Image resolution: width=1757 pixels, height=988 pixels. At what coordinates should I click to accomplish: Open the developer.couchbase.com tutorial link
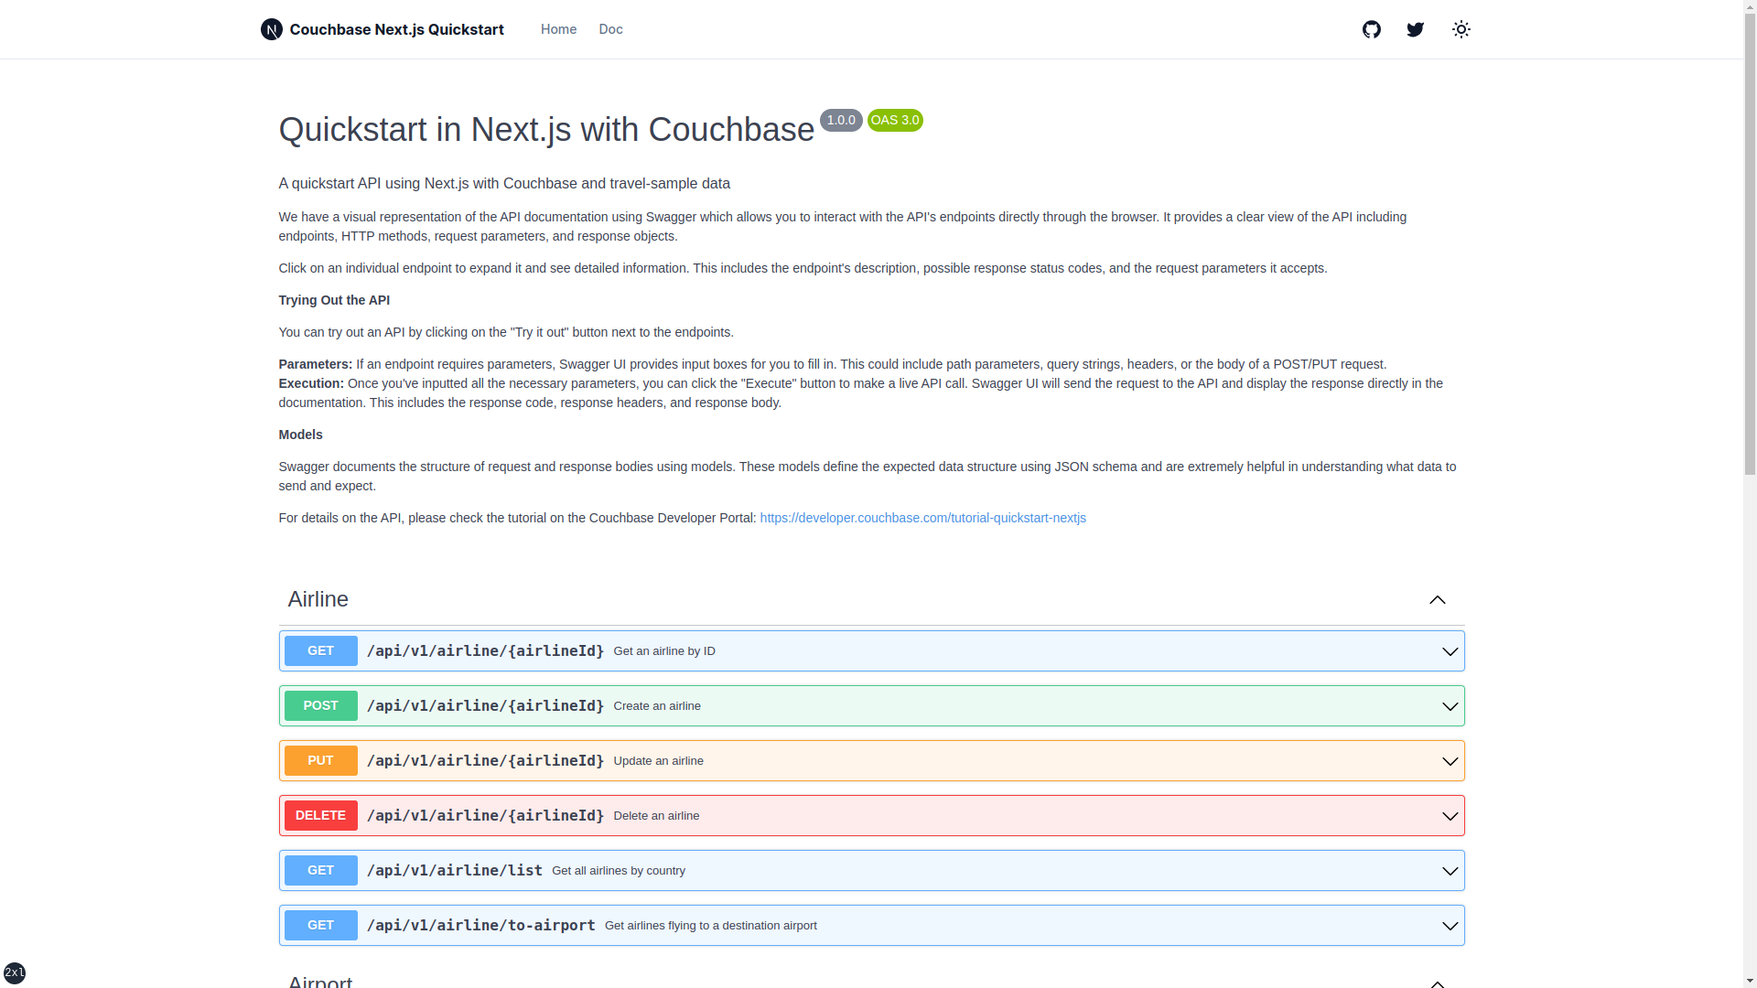coord(922,518)
